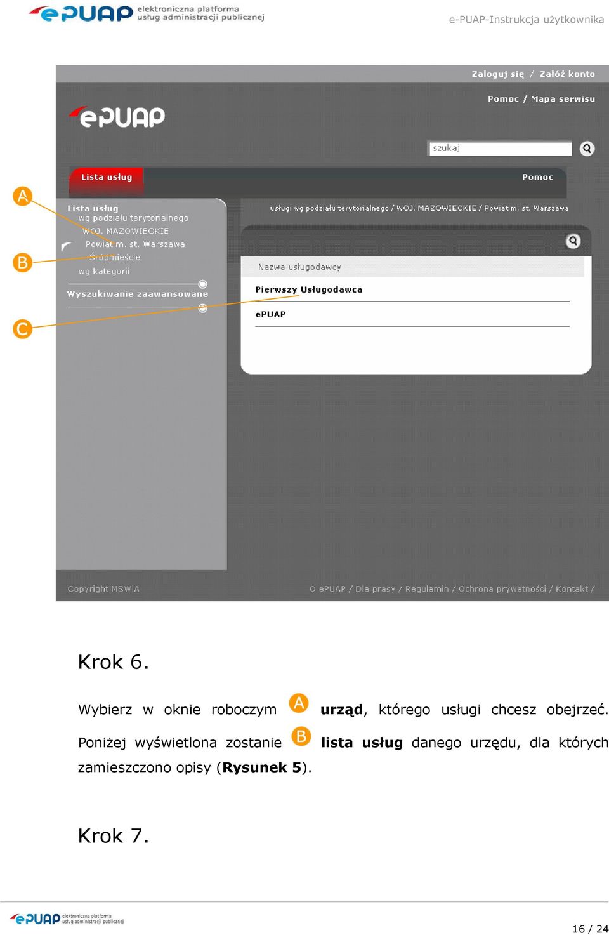Click the page number 16 / 24
The width and height of the screenshot is (609, 935).
[x=590, y=929]
